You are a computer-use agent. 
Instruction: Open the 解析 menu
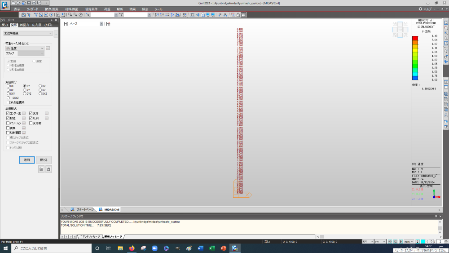coord(120,9)
